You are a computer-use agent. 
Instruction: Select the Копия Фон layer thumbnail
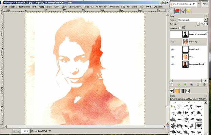185,42
